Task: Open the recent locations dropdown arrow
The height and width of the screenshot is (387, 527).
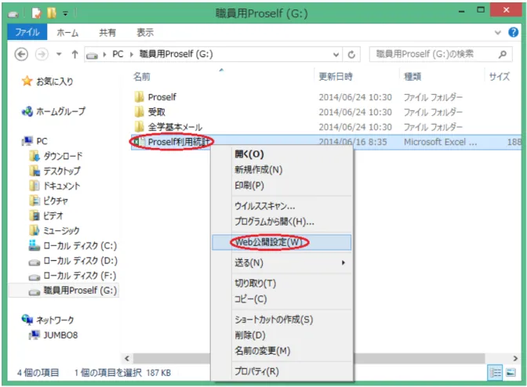Action: pos(59,54)
